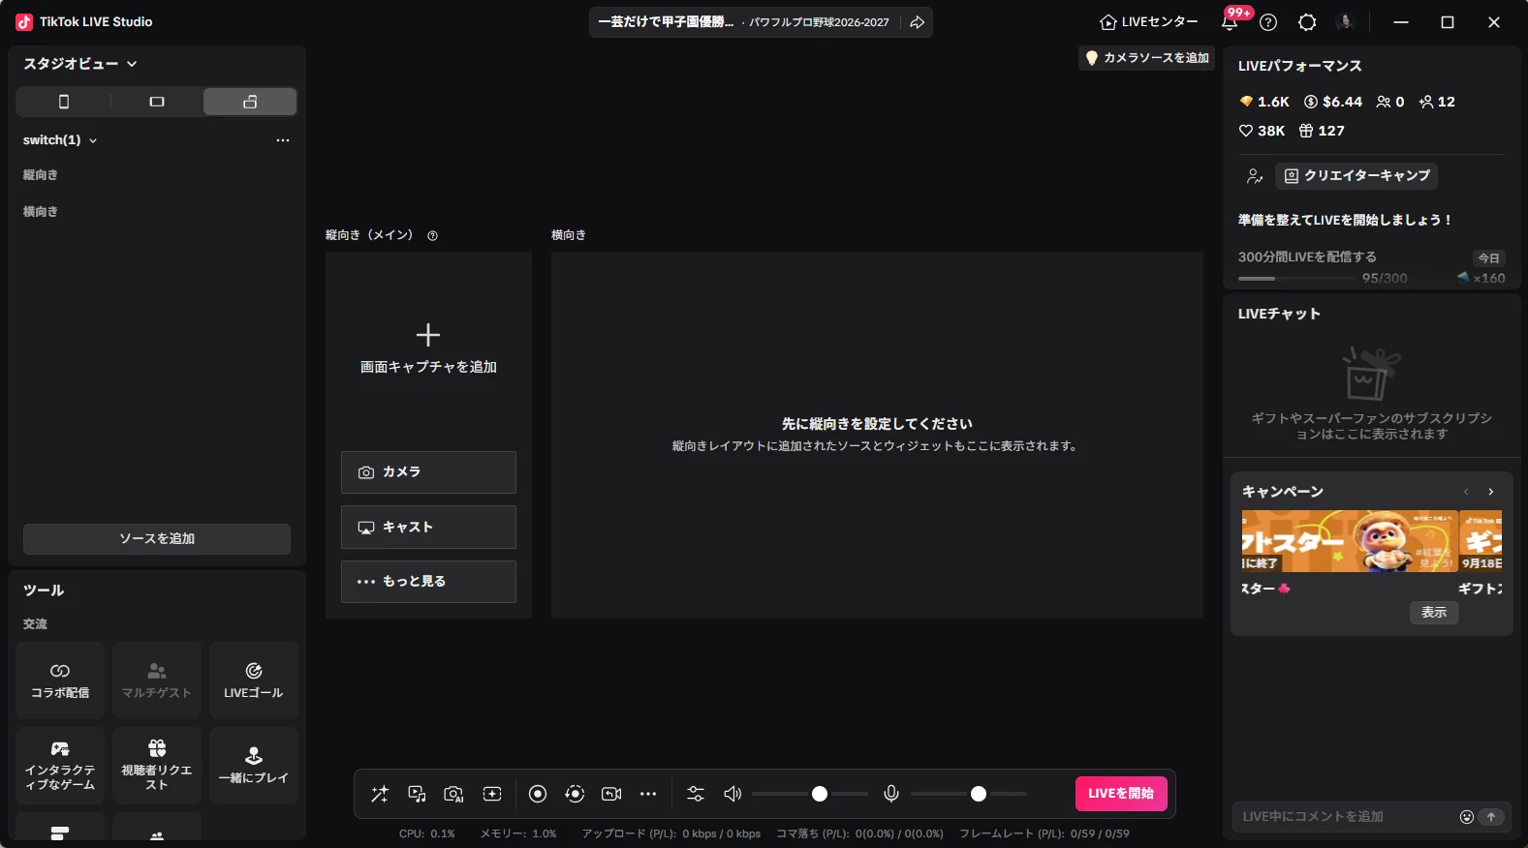Open the audio mixer settings icon

pos(696,794)
